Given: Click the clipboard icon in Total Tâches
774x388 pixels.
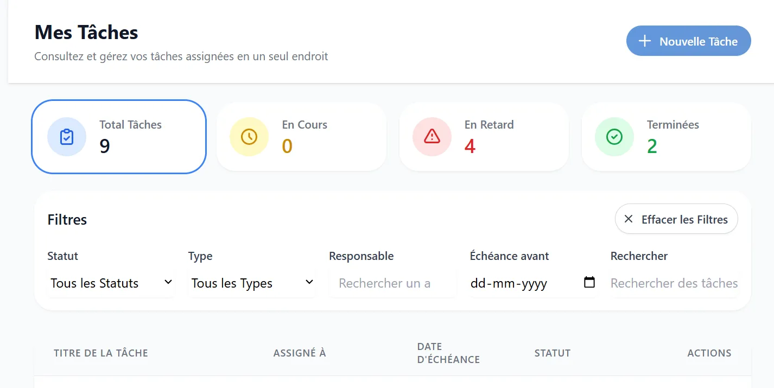Looking at the screenshot, I should (x=67, y=137).
